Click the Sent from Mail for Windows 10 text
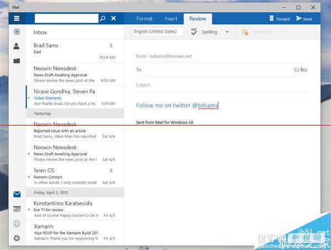The height and width of the screenshot is (250, 331). point(164,122)
